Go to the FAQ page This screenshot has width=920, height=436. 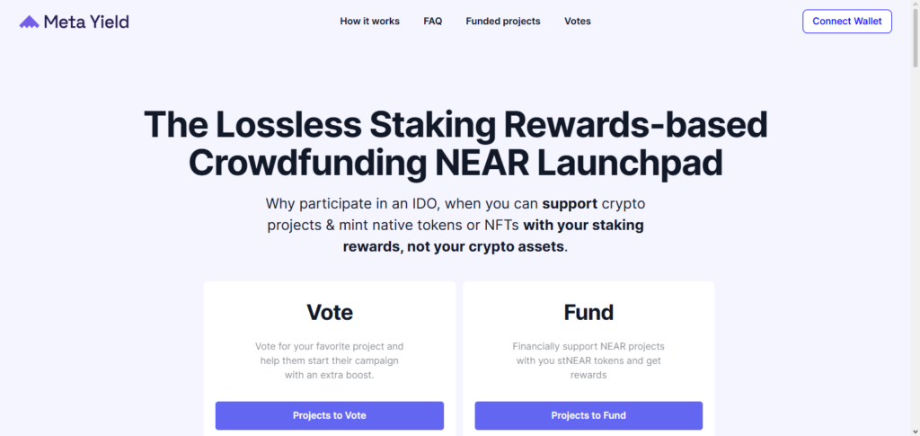pos(432,21)
